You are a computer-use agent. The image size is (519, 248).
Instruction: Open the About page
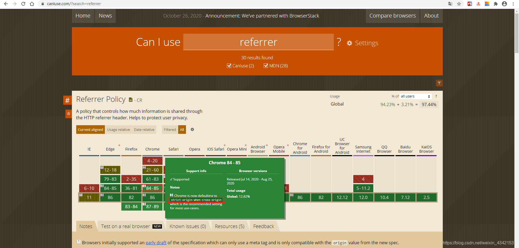point(431,16)
